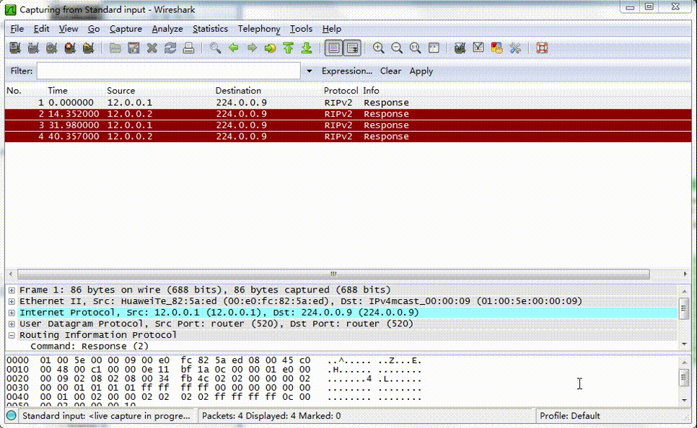
Task: Click the packet list horizontal scrollbar
Action: (333, 274)
